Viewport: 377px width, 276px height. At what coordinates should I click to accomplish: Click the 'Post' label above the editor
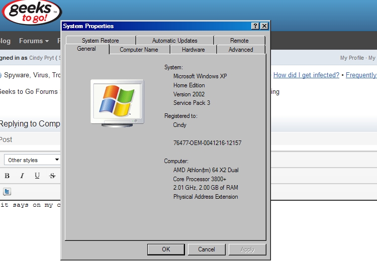(x=6, y=140)
